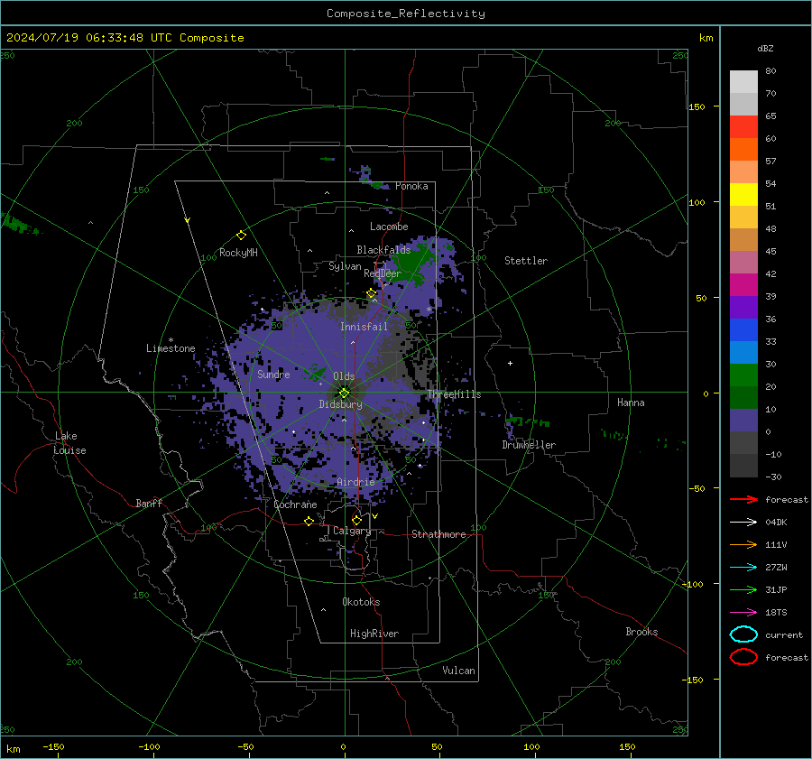812x759 pixels.
Task: Click the ThreeHills label
Action: pyautogui.click(x=454, y=394)
